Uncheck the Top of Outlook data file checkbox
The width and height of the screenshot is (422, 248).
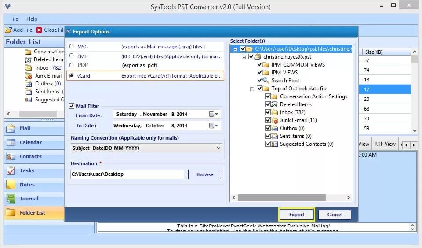point(259,88)
